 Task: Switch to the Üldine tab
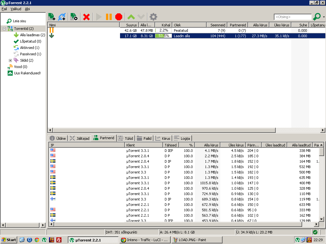click(58, 139)
